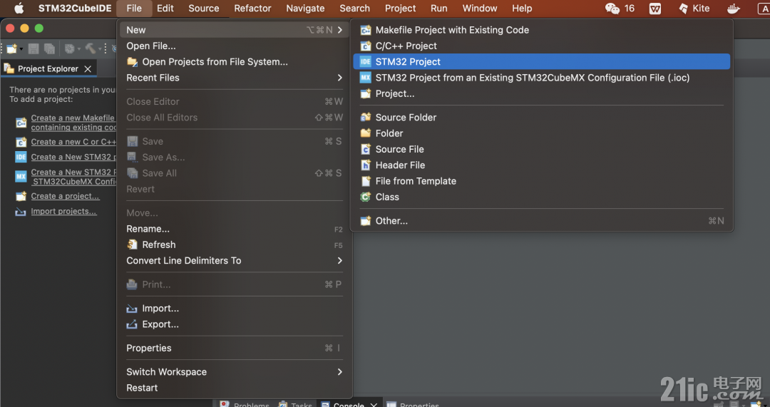The image size is (770, 407).
Task: Choose Properties in the File menu
Action: [235, 348]
